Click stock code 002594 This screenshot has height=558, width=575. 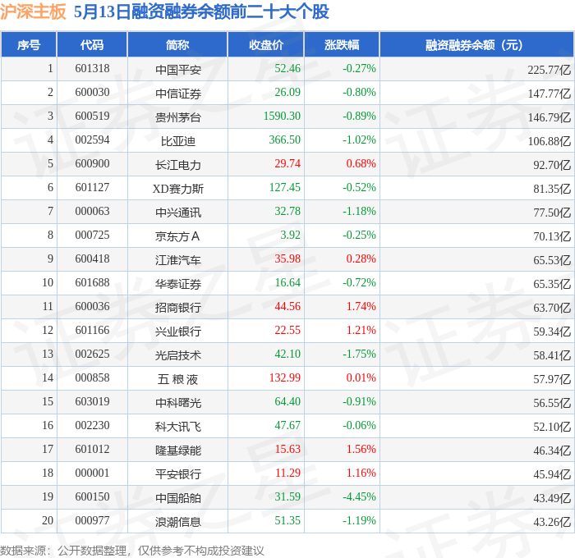[x=92, y=140]
